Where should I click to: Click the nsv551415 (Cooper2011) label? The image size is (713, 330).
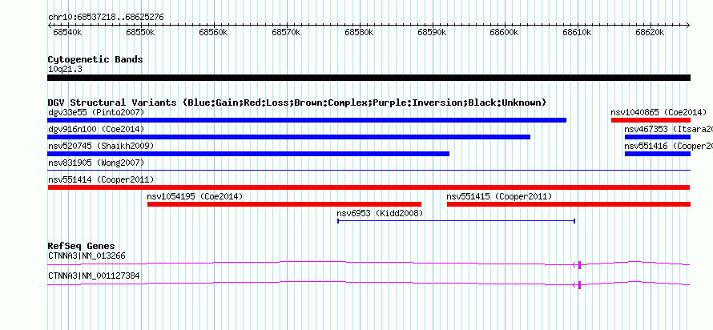pyautogui.click(x=499, y=196)
